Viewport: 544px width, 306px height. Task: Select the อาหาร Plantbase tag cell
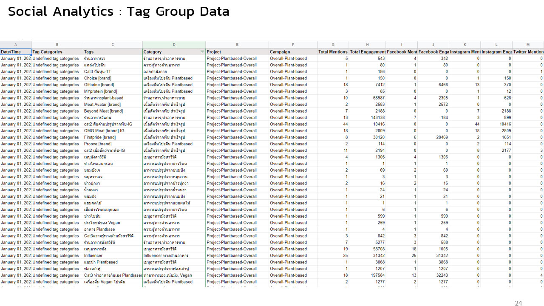(x=113, y=229)
